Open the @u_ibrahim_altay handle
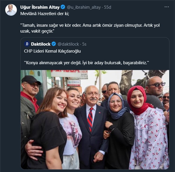175x172 pixels. pos(84,7)
